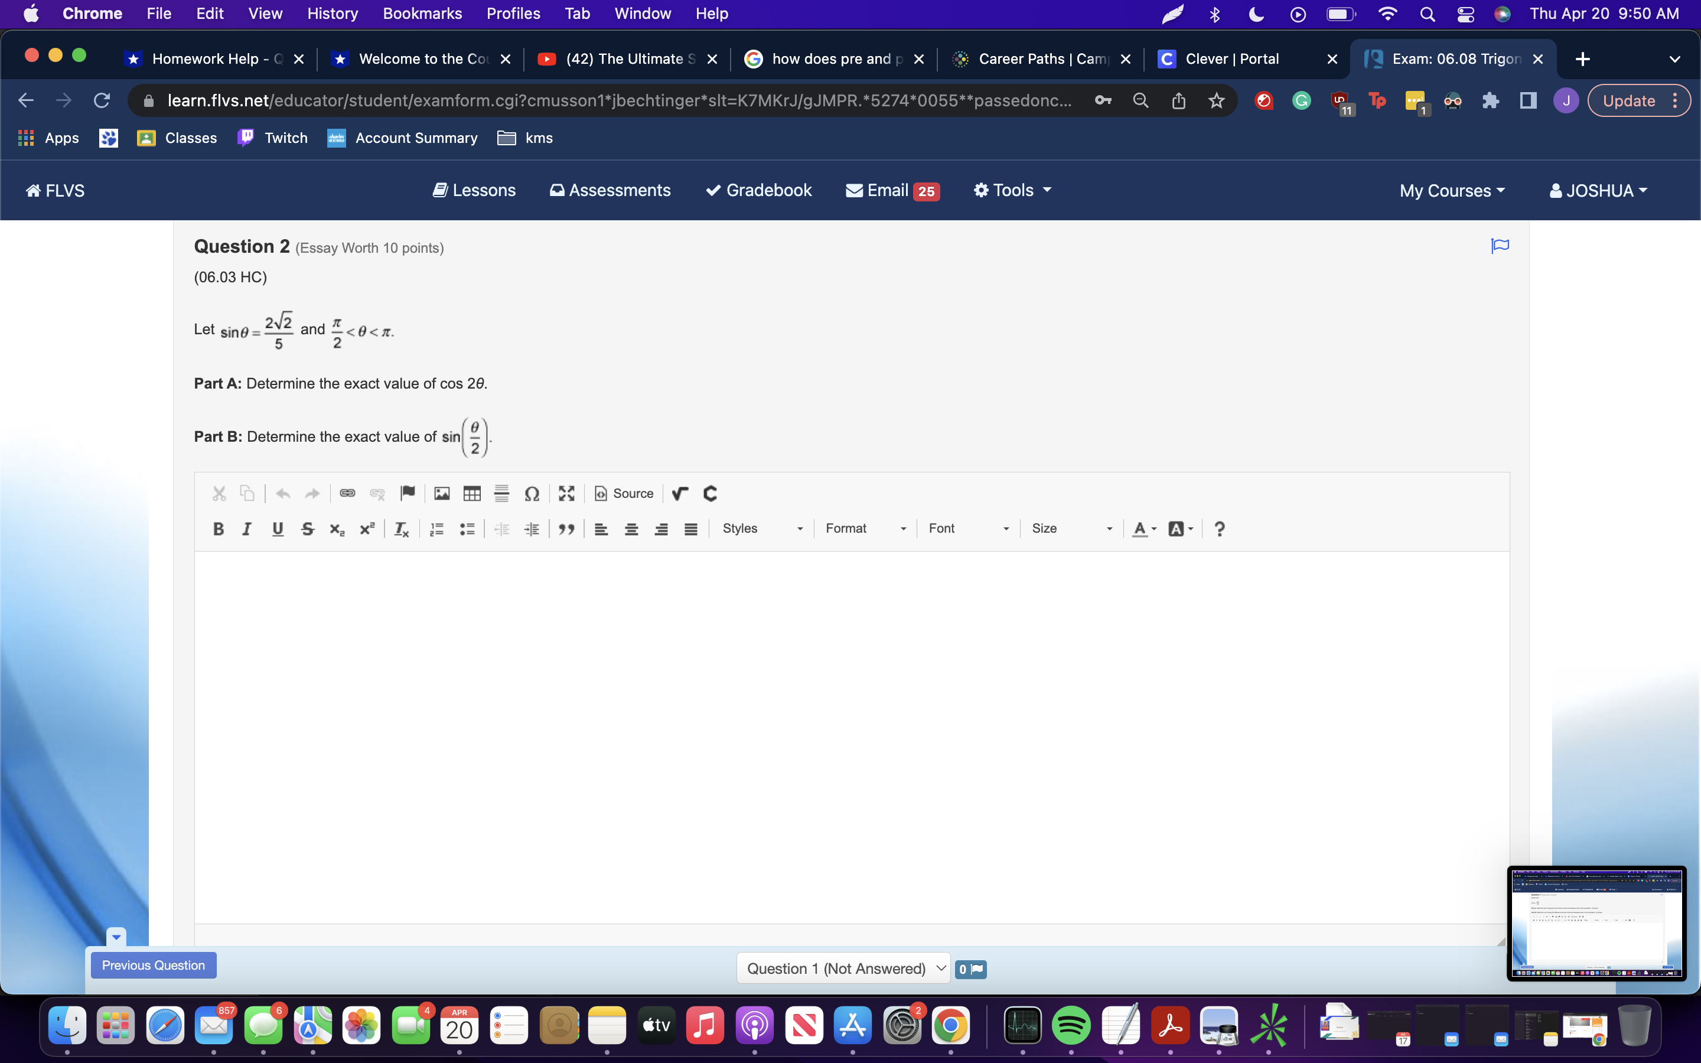This screenshot has width=1701, height=1063.
Task: Open the Bookmarks menu in the menu bar
Action: click(422, 14)
